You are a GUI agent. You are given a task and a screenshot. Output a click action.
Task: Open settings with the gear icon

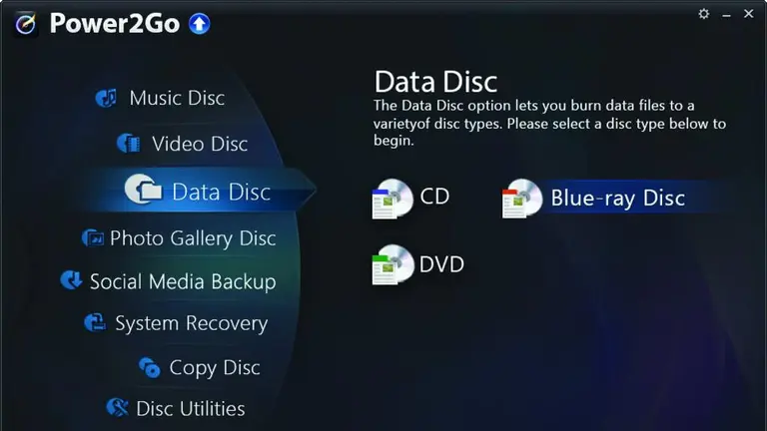[x=703, y=14]
